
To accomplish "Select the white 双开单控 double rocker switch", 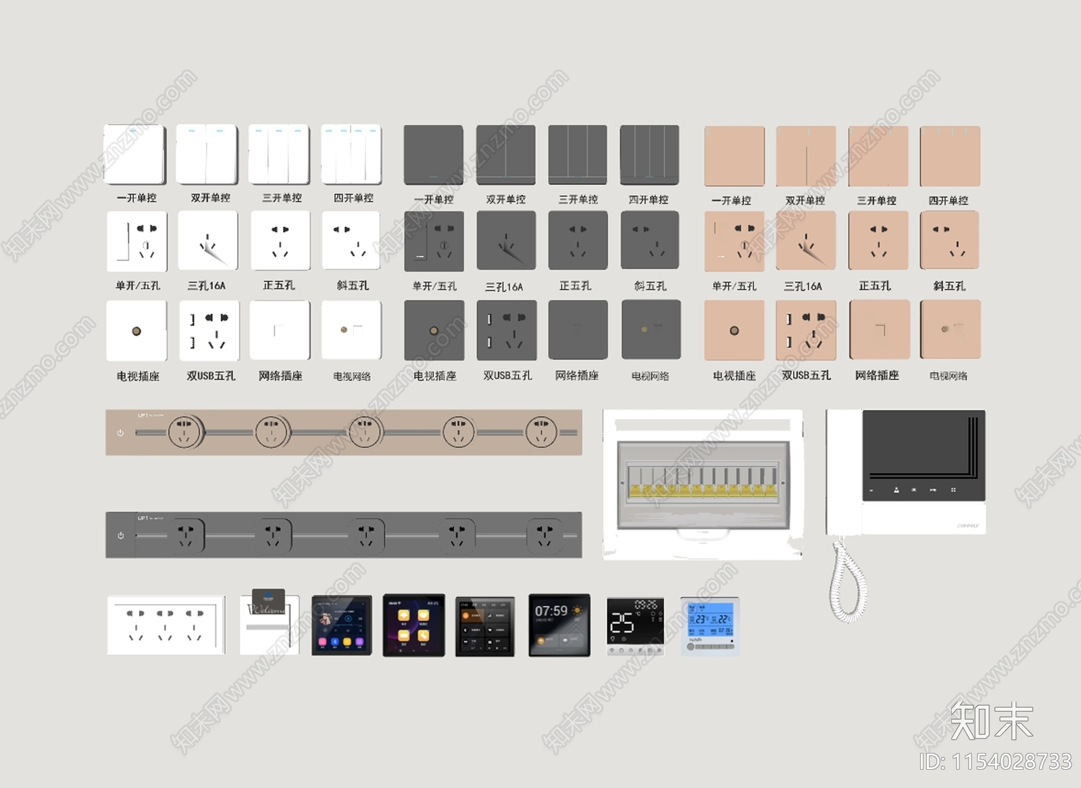I will coord(207,155).
